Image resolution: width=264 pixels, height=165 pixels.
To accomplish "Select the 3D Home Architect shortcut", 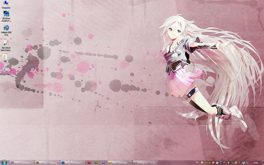I will click(6, 16).
